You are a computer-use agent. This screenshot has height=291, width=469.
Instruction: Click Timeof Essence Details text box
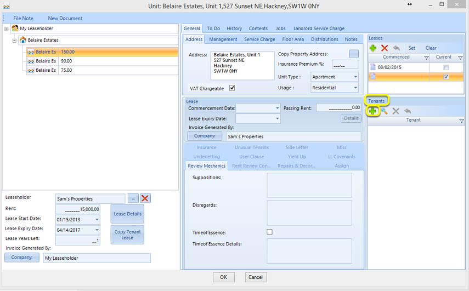click(309, 251)
